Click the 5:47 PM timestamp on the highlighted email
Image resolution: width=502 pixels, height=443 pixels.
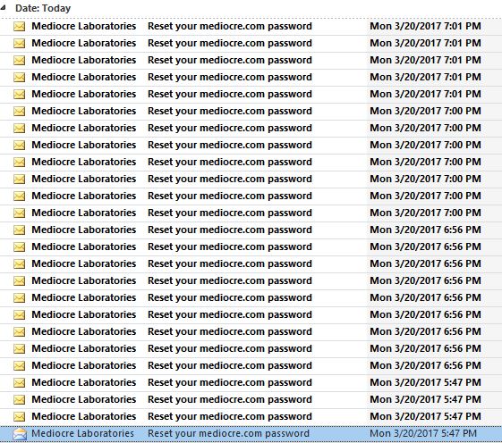pos(423,433)
